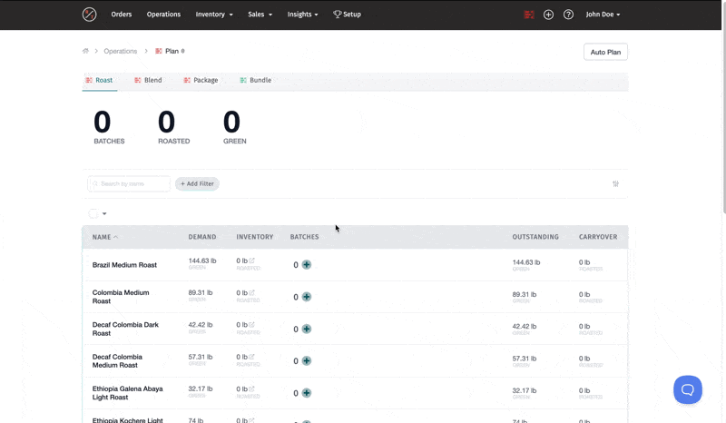Click the home icon in breadcrumb

pyautogui.click(x=86, y=52)
